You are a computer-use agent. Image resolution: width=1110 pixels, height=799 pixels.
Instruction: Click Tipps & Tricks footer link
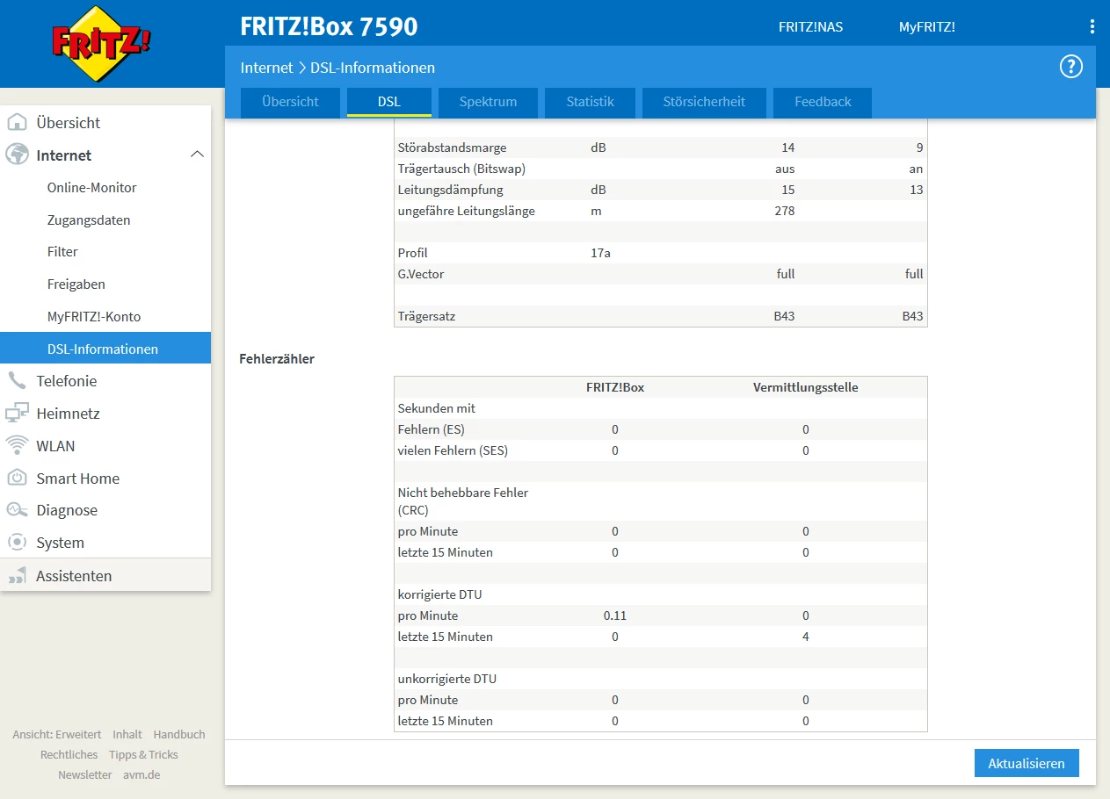(143, 754)
